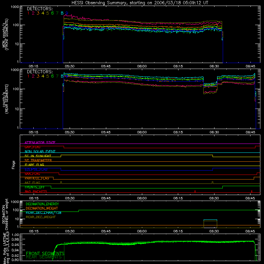Click 05:45 time label under rear segments plot
Screen dimensions: 264x264
[106, 132]
